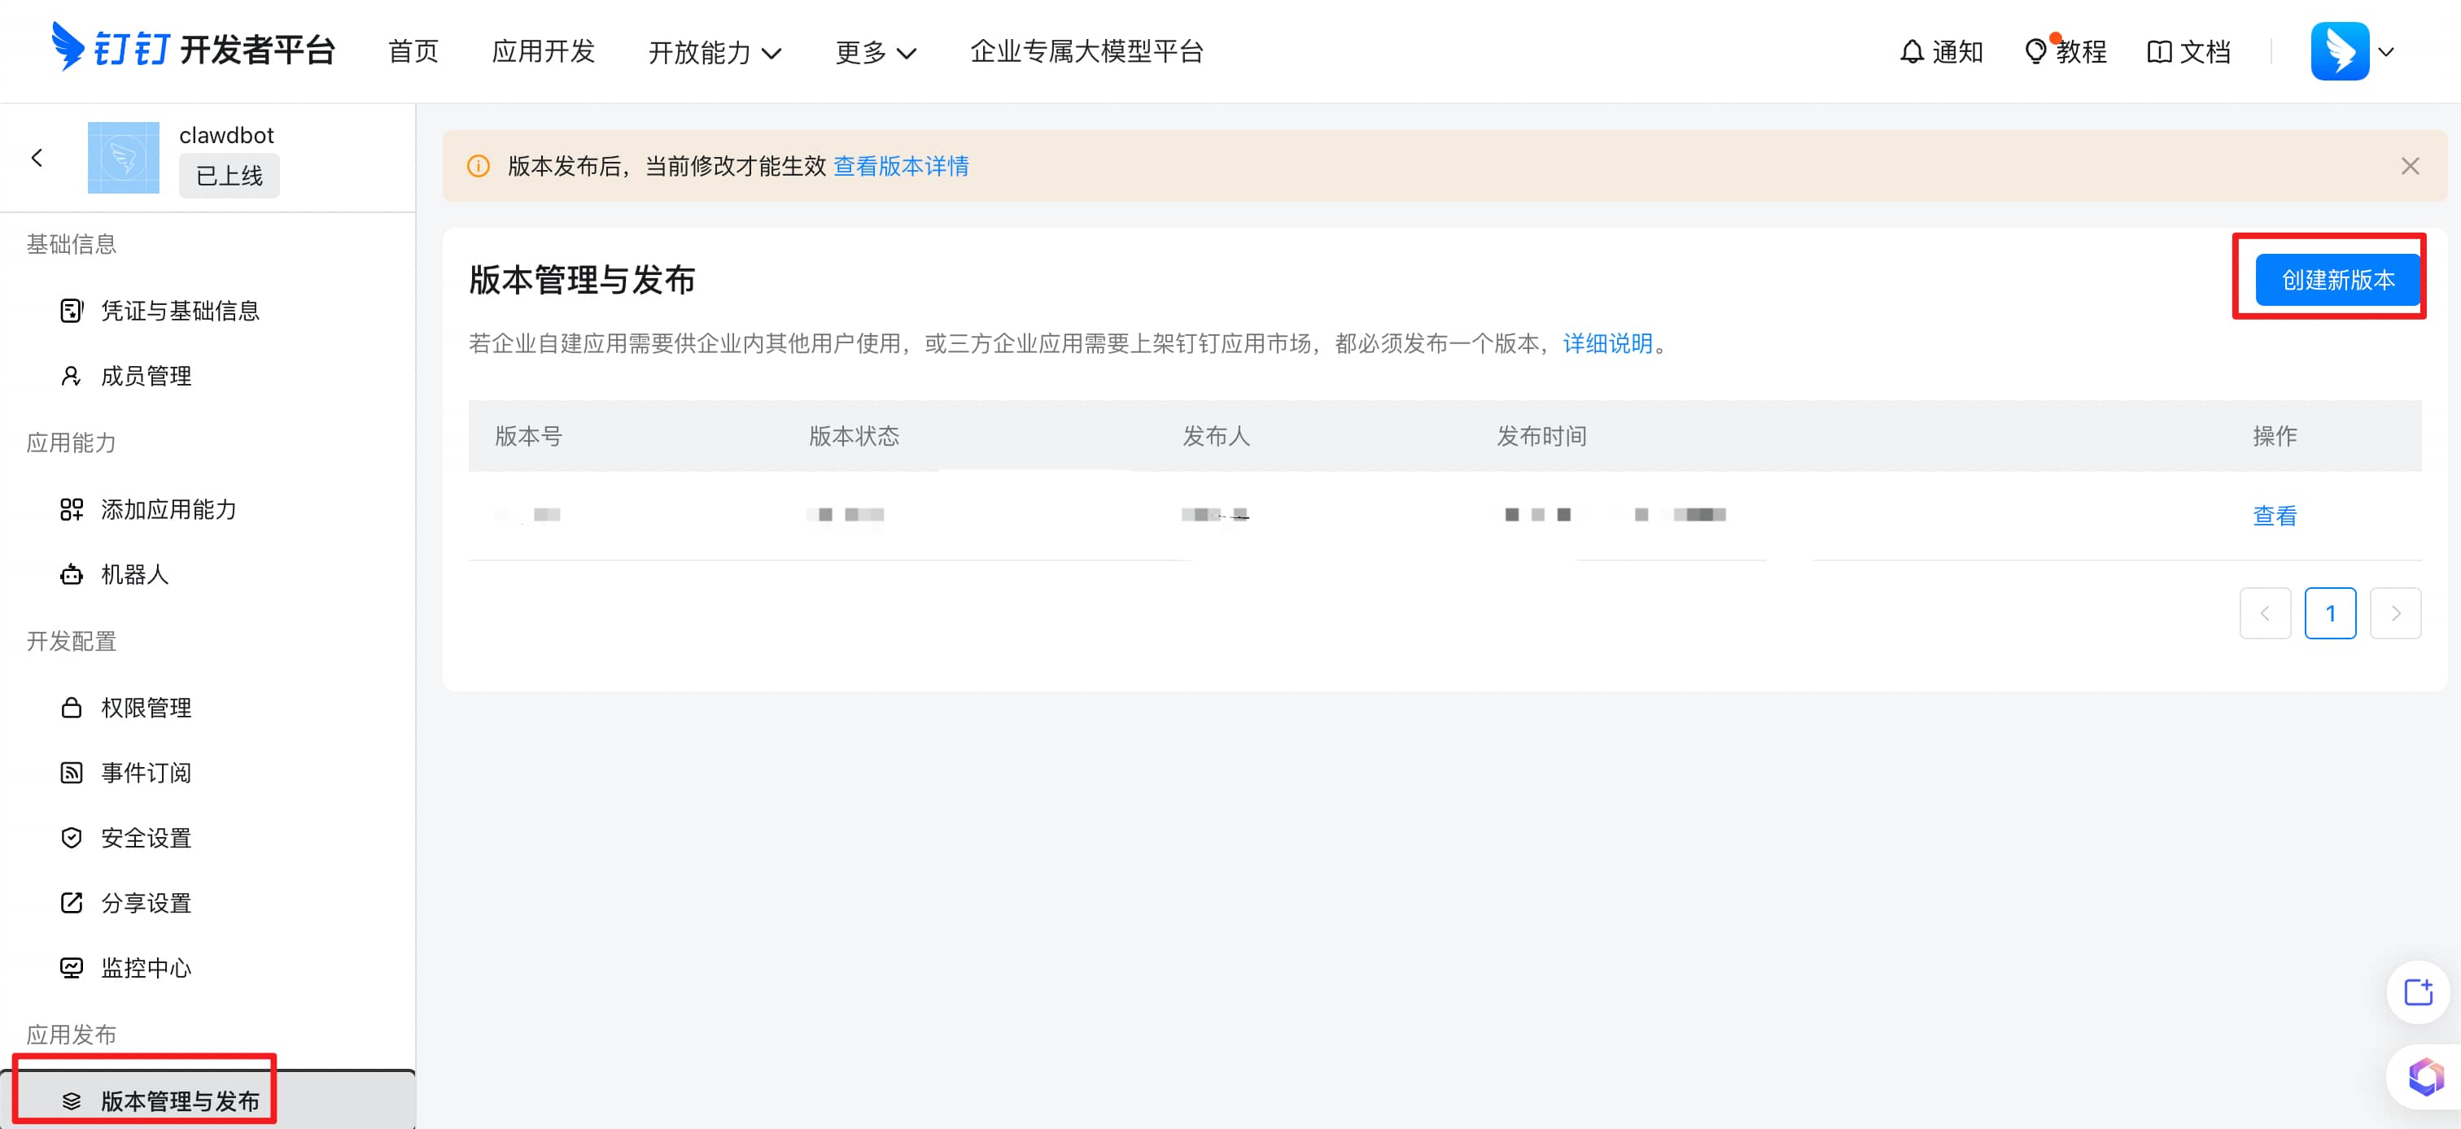This screenshot has width=2461, height=1129.
Task: Expand the 更多 dropdown menu
Action: pos(875,53)
